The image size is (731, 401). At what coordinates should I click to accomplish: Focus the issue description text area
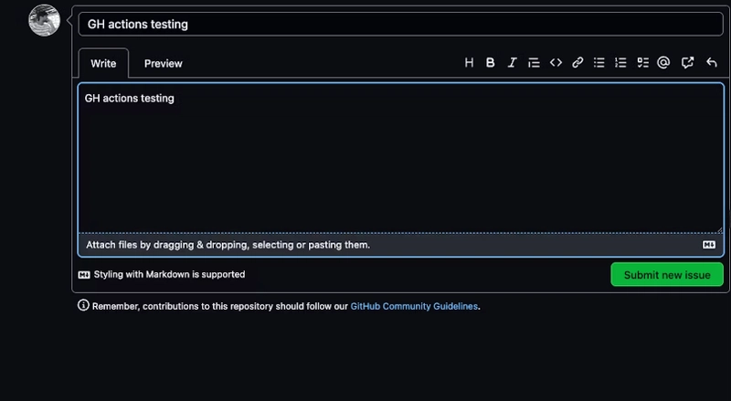[x=400, y=158]
